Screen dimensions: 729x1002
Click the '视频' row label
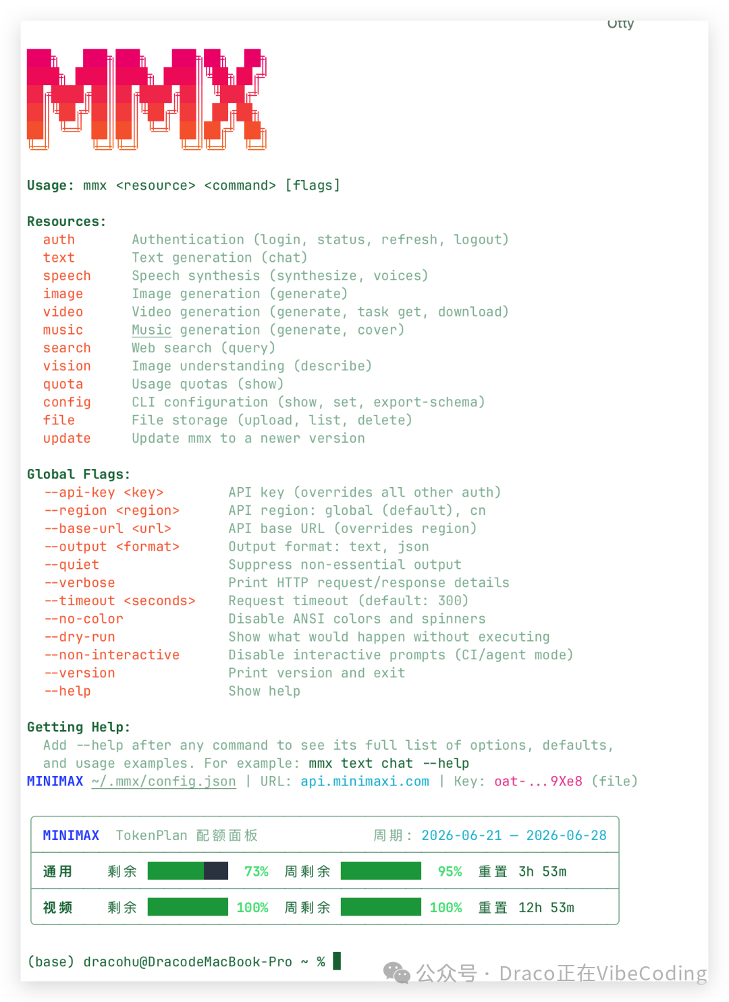click(57, 908)
